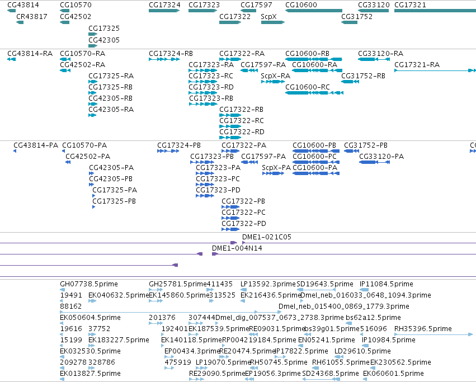This screenshot has height=382, width=476.
Task: Click transcript CG17325-RA
Action: tap(111, 76)
